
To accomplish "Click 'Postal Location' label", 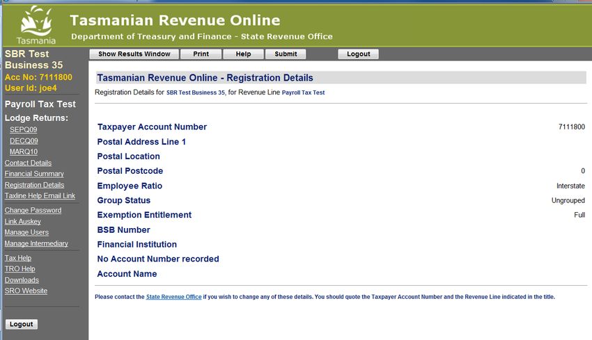I will [x=128, y=156].
